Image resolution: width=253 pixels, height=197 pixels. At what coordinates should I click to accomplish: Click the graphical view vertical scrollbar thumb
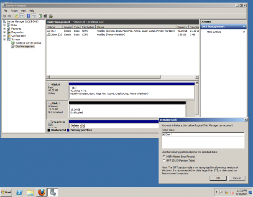[197, 99]
